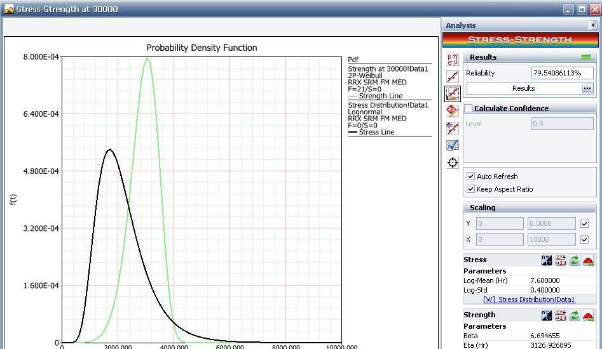Click the Eta (Hr) value 3126.926895
Viewport: 602px width, 349px height.
pyautogui.click(x=551, y=345)
